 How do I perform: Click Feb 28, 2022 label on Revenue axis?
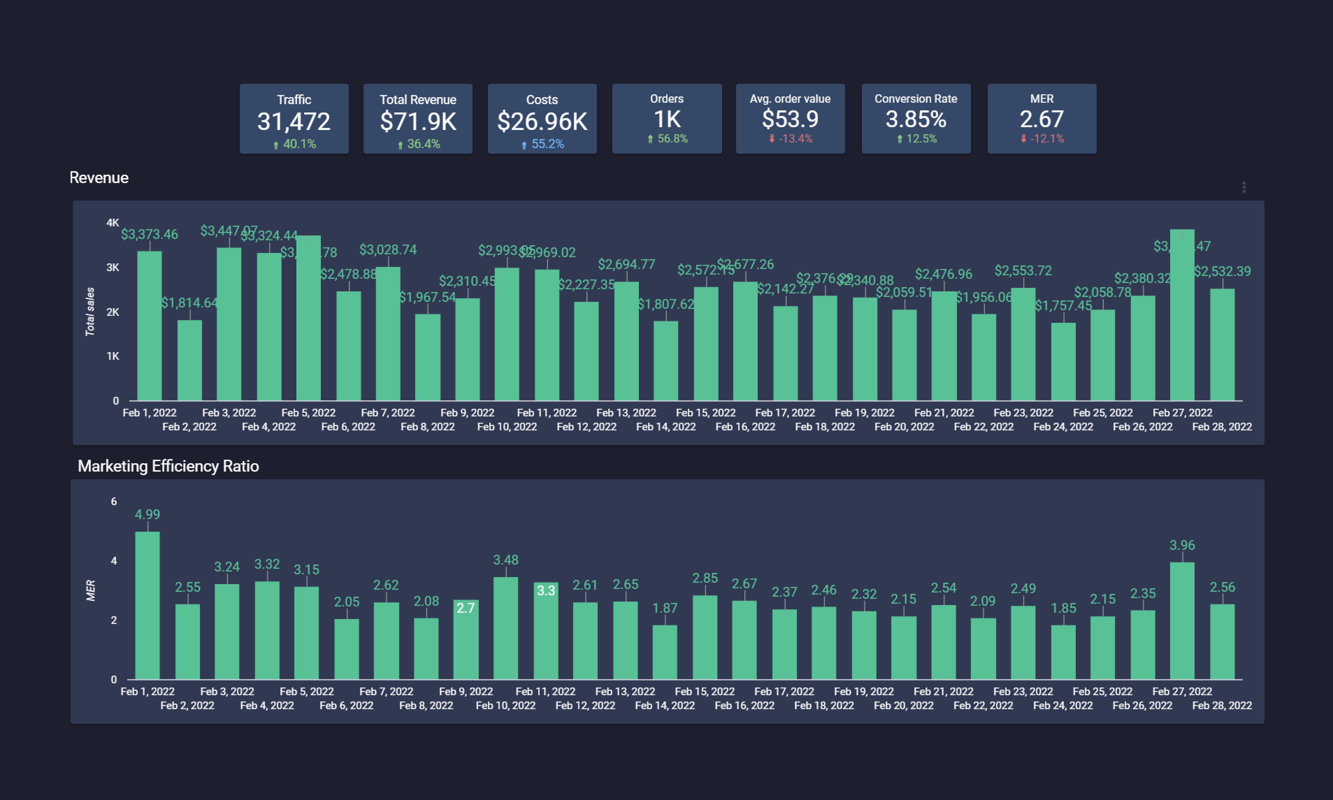(1222, 427)
